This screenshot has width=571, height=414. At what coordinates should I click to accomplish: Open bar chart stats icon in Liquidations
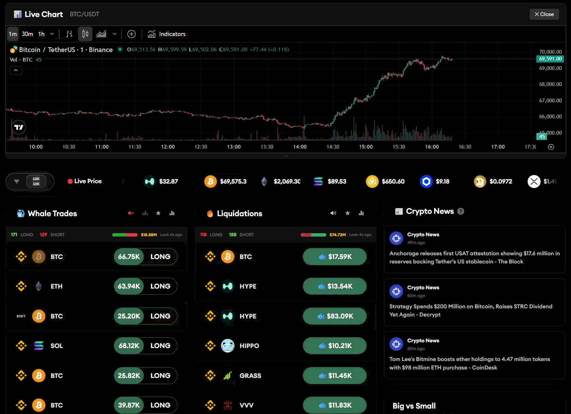361,213
